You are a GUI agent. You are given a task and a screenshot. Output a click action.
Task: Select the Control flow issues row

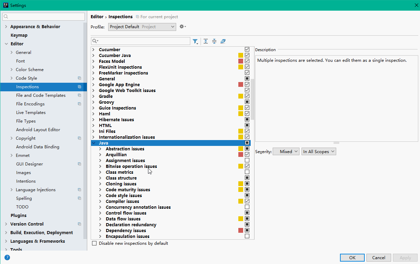pos(171,213)
